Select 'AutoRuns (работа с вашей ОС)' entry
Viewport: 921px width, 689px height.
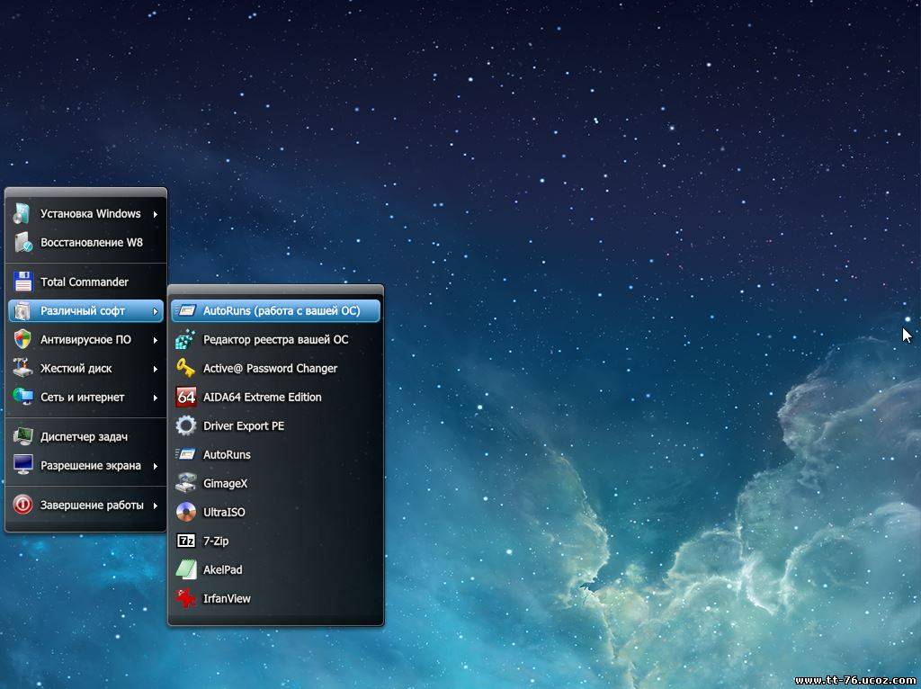[x=275, y=310]
